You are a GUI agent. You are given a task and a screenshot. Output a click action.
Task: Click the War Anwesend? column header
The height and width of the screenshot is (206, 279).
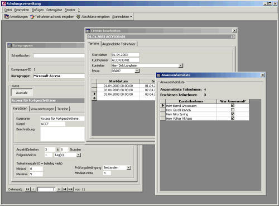point(233,101)
